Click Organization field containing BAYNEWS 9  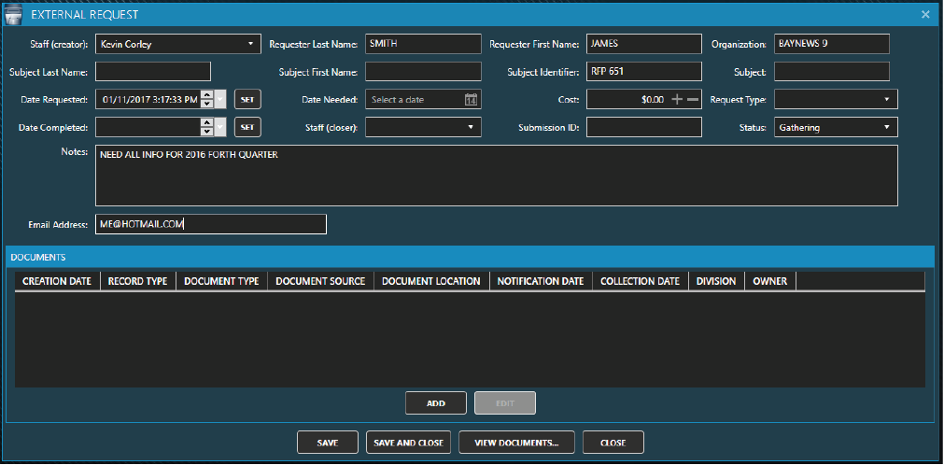831,44
